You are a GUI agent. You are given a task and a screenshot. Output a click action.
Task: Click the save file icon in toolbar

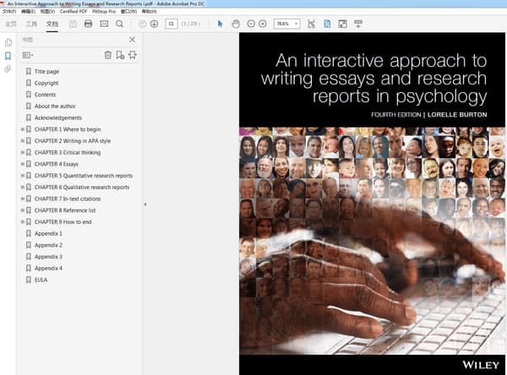[x=73, y=24]
